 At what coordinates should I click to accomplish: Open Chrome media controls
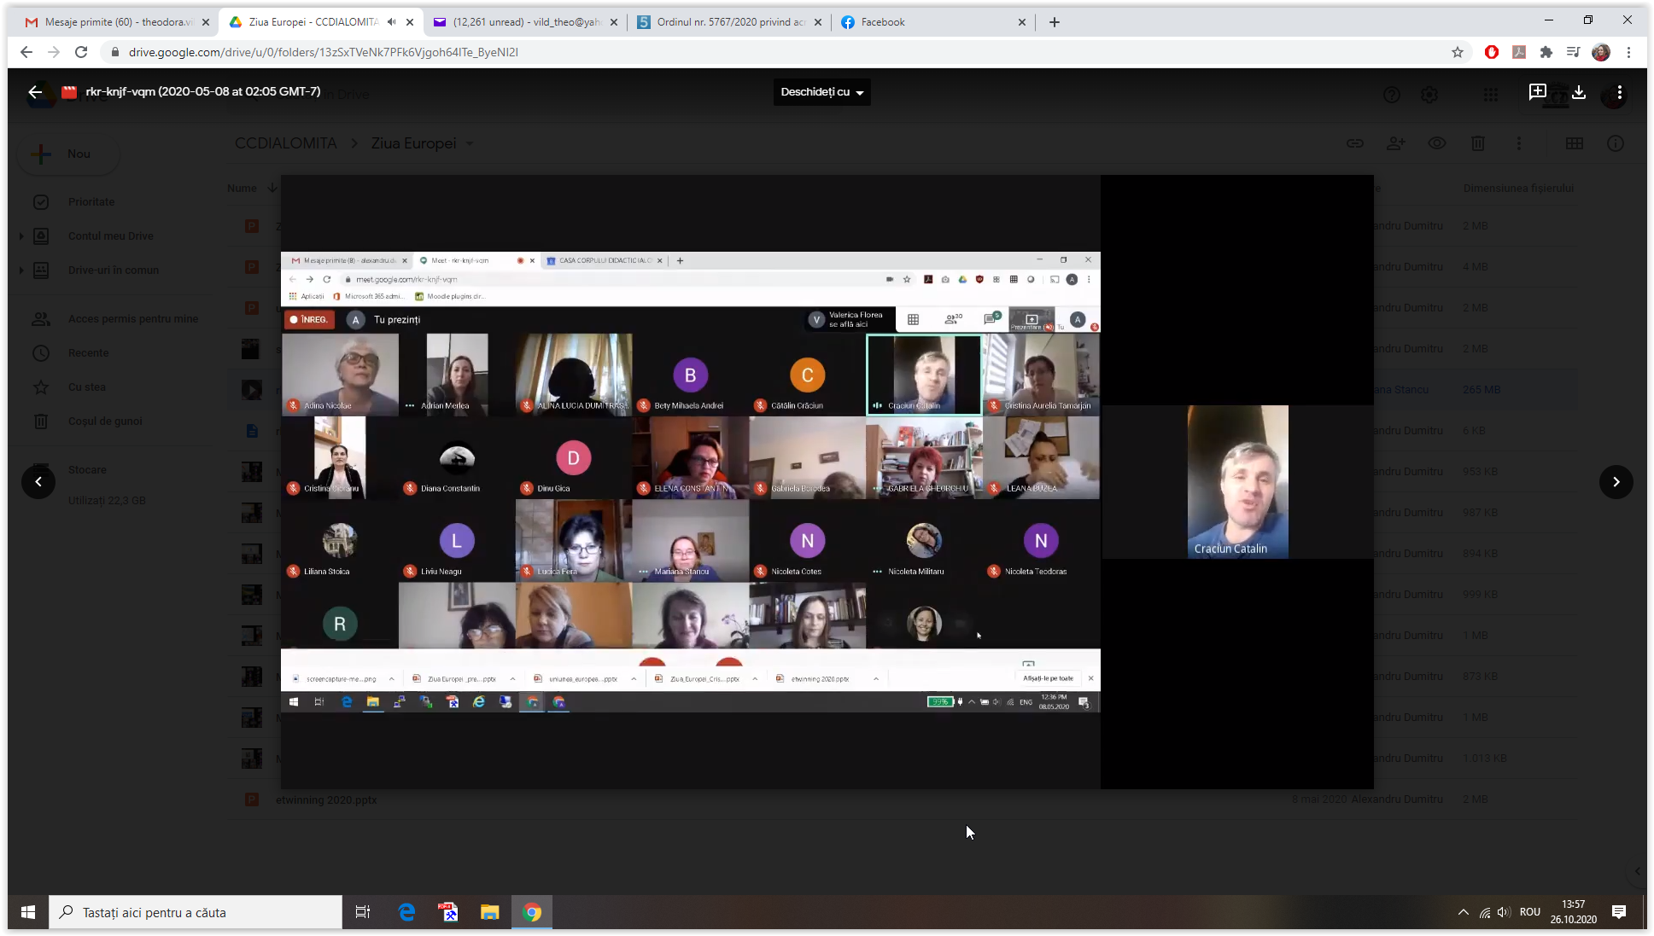1574,52
